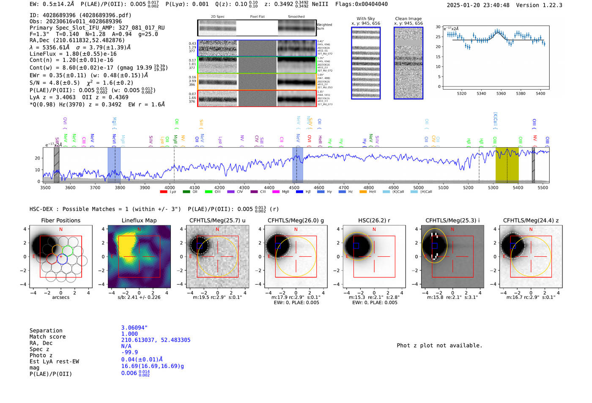Click the Flags:0x00404040 header value
The image size is (592, 403).
tap(362, 4)
